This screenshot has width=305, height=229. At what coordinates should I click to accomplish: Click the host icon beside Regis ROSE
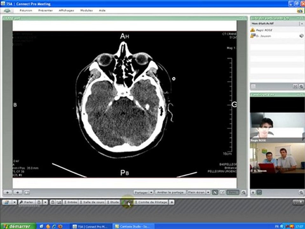pos(253,30)
